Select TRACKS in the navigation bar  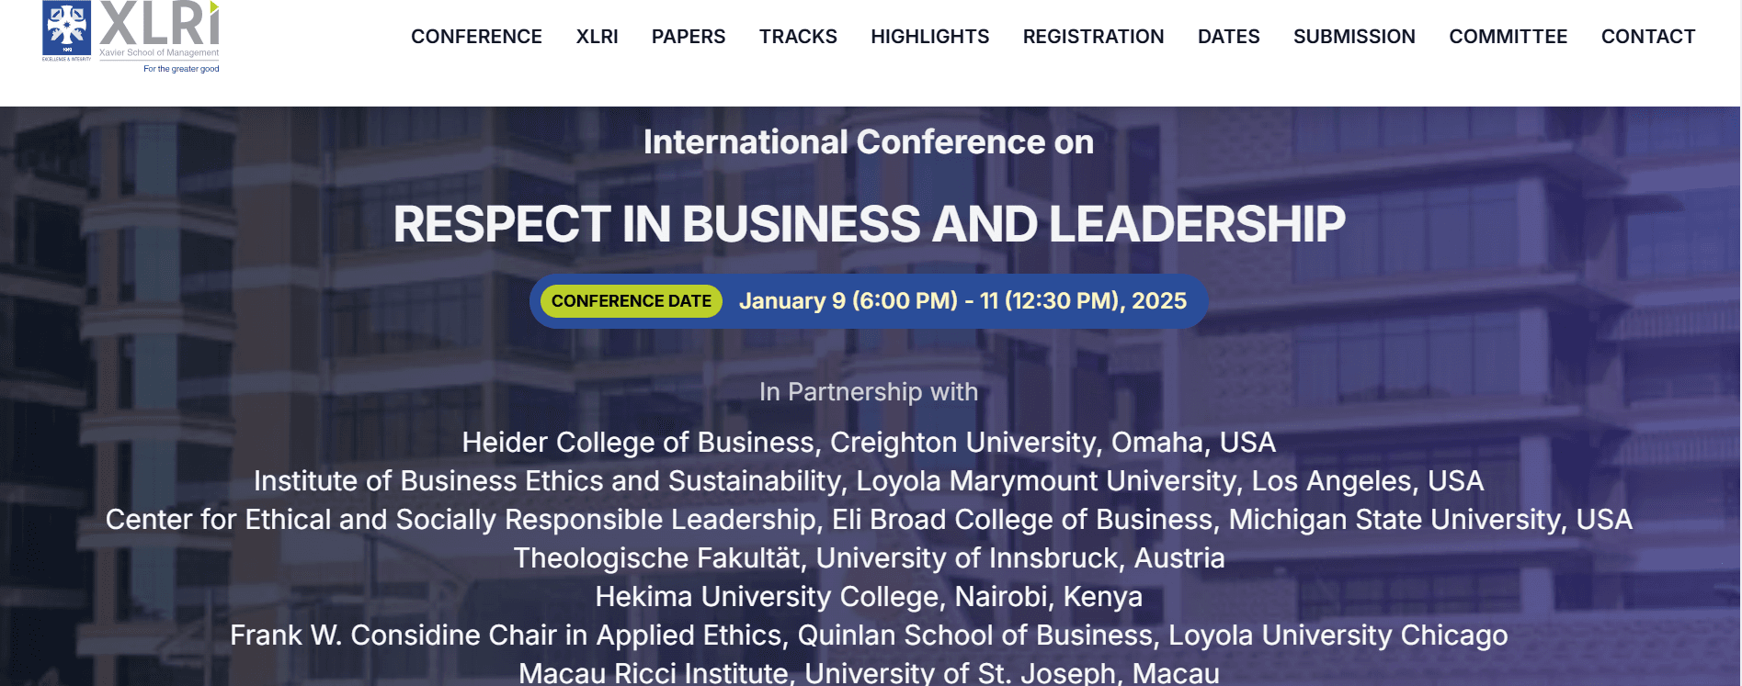798,37
